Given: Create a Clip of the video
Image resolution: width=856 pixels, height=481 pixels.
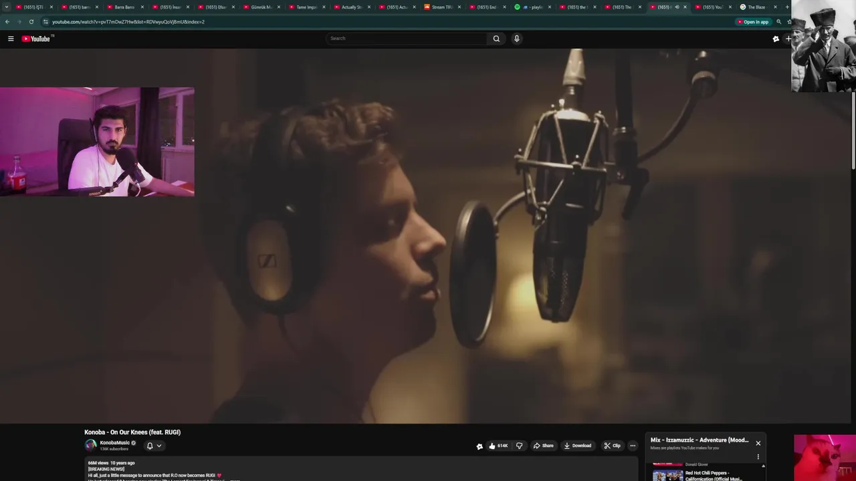Looking at the screenshot, I should (612, 446).
